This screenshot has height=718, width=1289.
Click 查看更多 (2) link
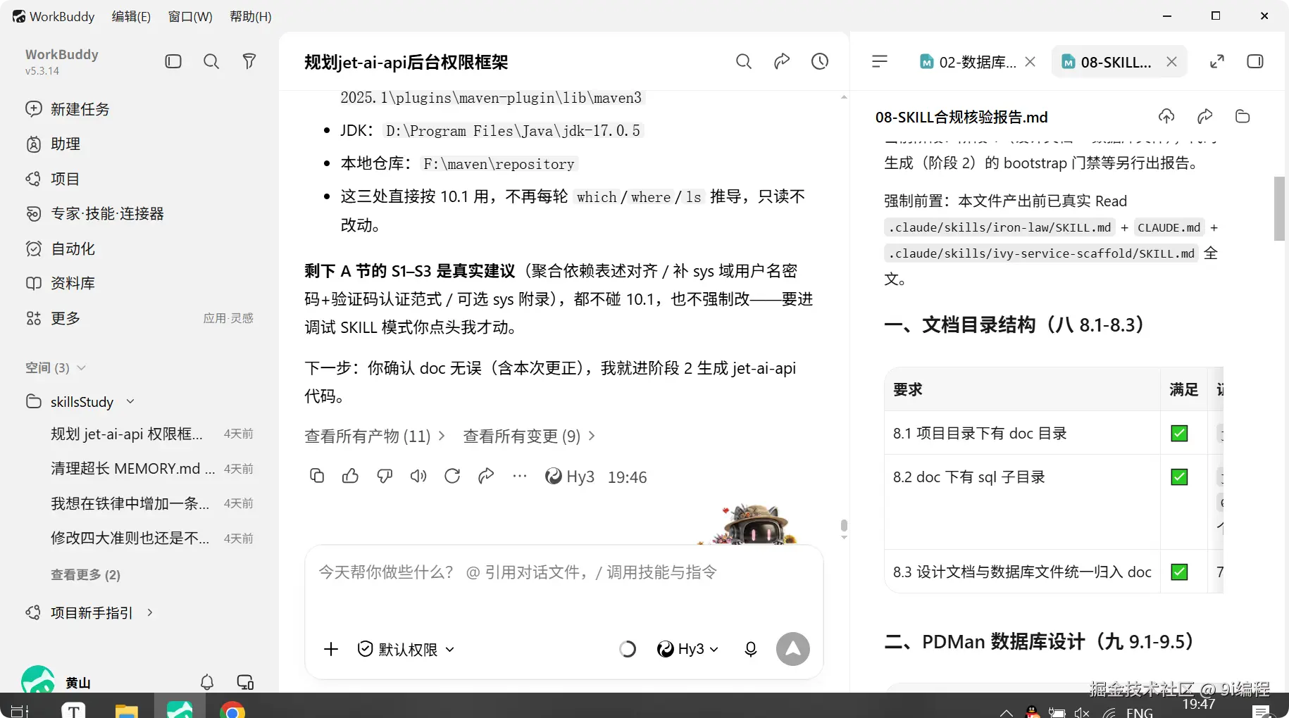click(85, 575)
